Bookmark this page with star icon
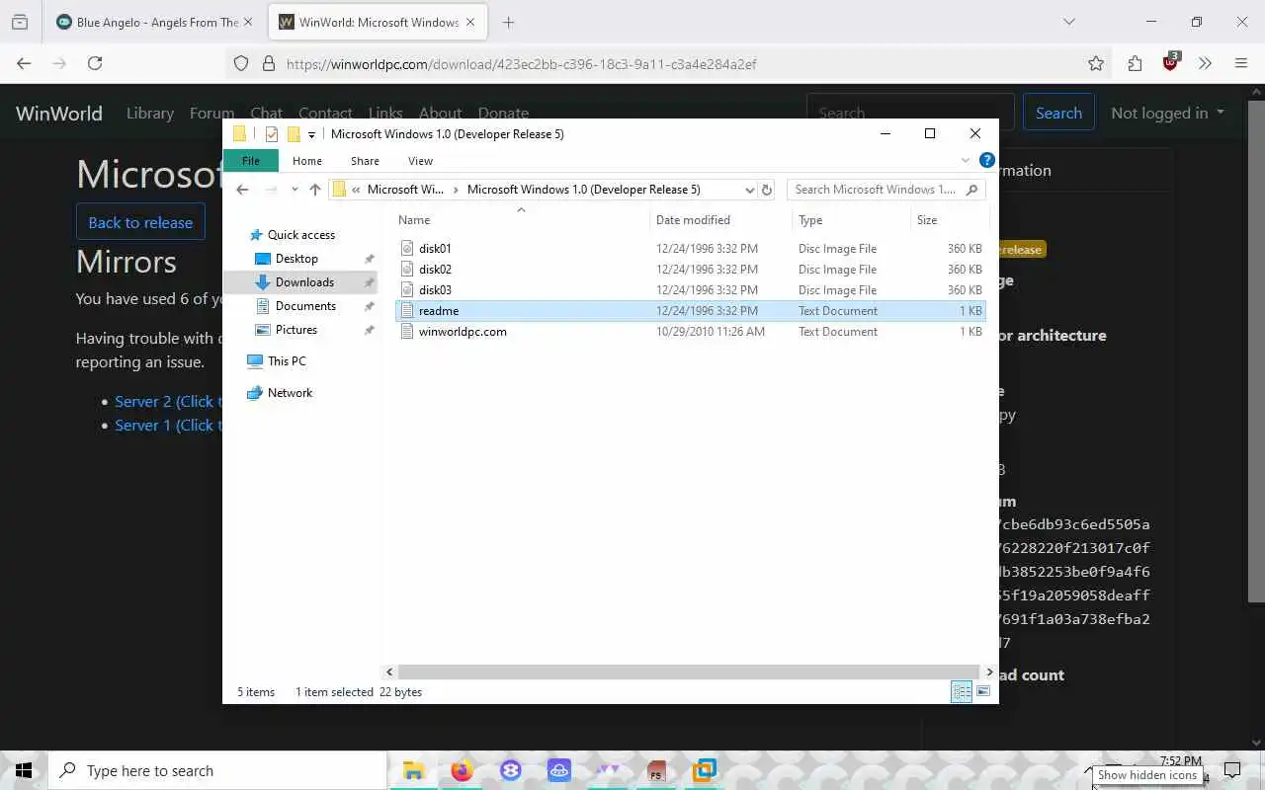The height and width of the screenshot is (790, 1265). [1096, 63]
